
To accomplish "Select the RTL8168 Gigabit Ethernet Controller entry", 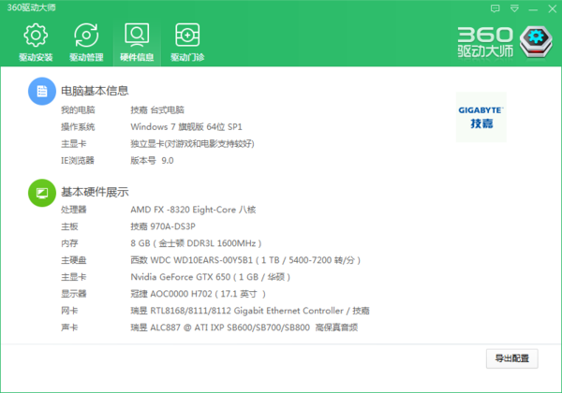I will click(249, 311).
